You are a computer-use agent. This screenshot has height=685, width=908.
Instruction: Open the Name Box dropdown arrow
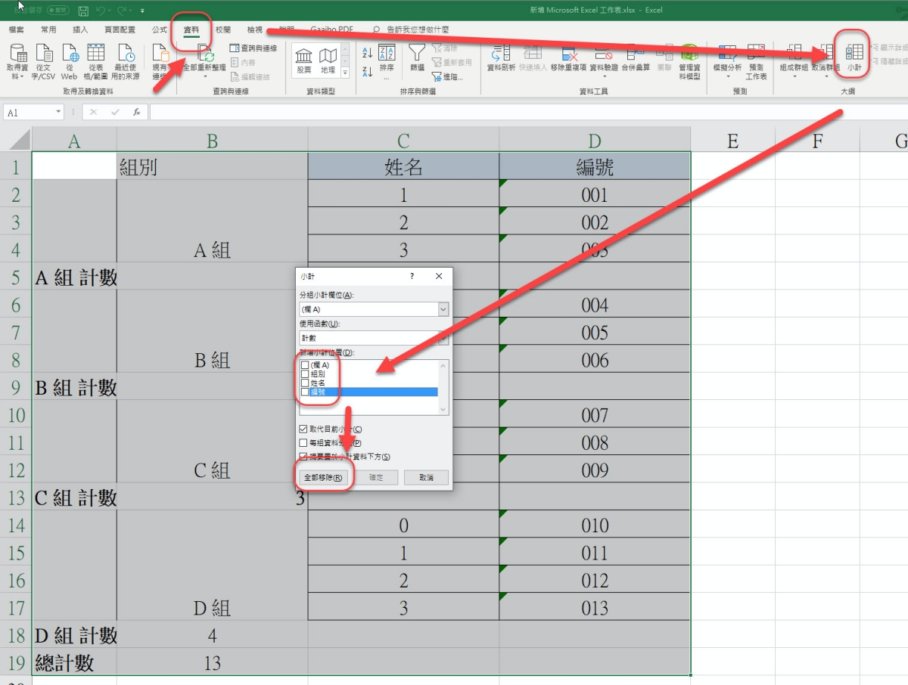click(58, 112)
